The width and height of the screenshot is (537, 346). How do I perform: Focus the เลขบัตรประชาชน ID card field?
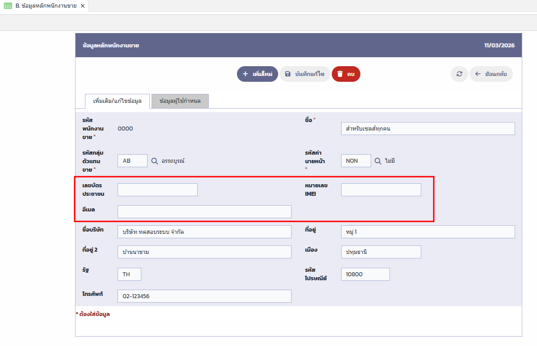(x=157, y=190)
